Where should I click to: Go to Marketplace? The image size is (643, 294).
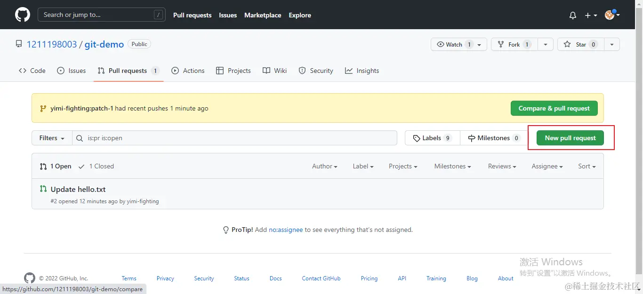pyautogui.click(x=263, y=15)
